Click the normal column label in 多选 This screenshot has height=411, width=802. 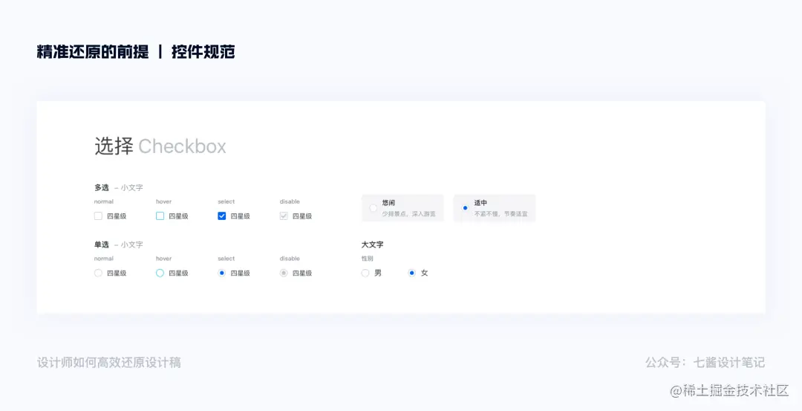[104, 201]
